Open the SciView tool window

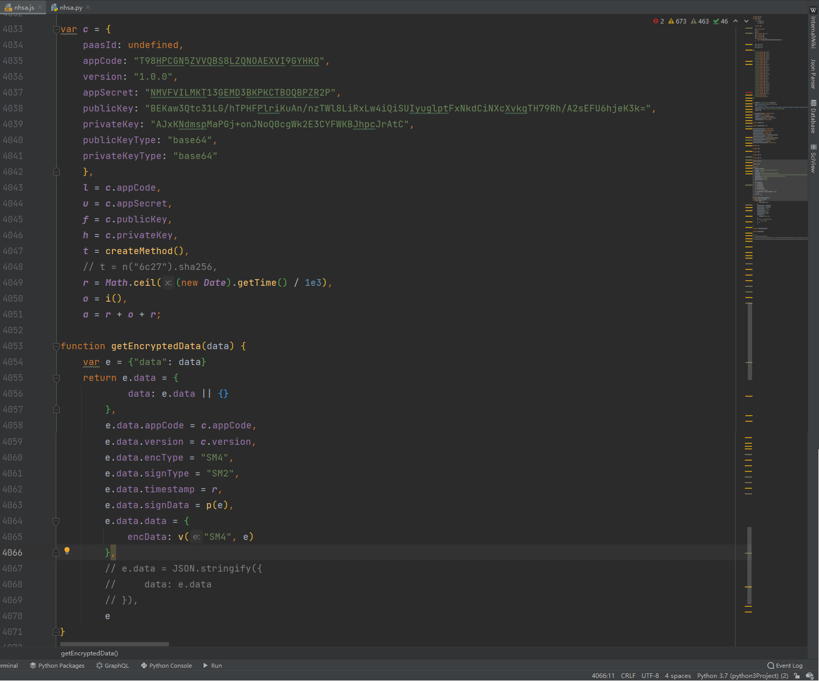click(x=813, y=158)
